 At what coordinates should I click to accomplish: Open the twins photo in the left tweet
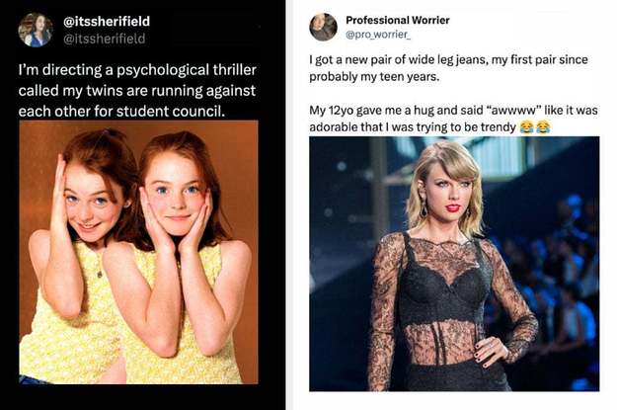point(138,252)
